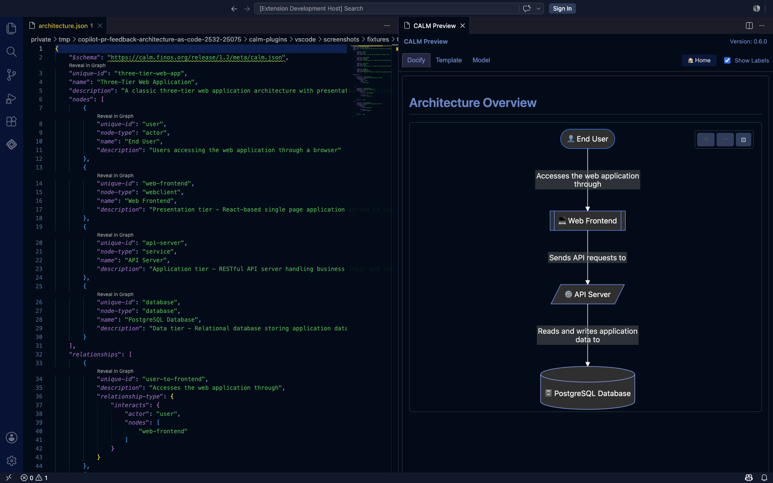This screenshot has width=773, height=483.
Task: Click the Architecture Overview heading
Action: coord(472,103)
